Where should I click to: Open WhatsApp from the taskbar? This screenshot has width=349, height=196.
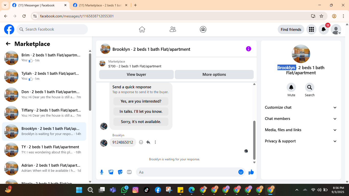124,190
